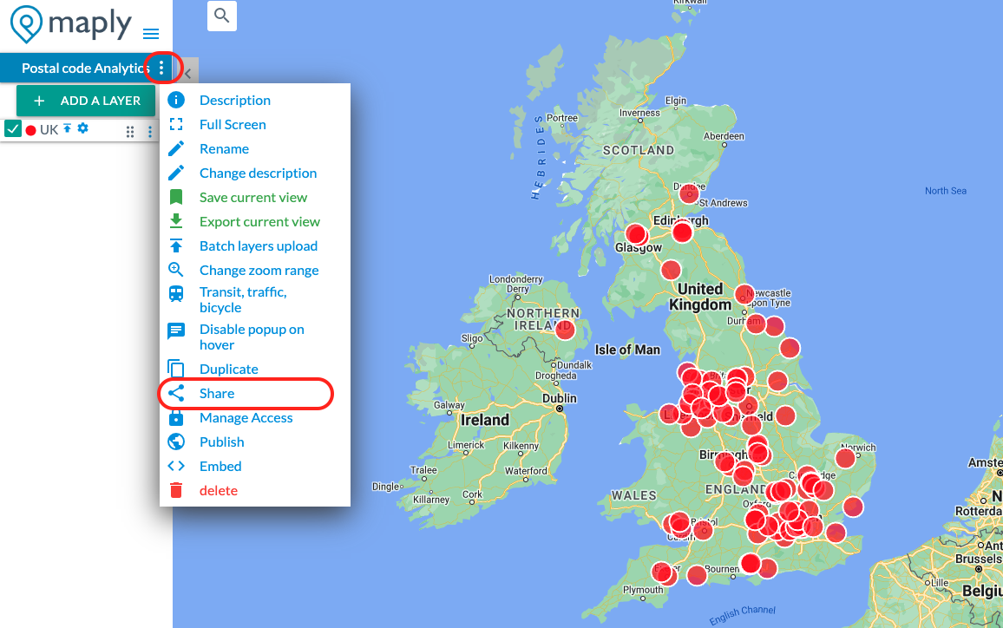The image size is (1003, 628).
Task: Open the map search magnifier
Action: click(222, 16)
